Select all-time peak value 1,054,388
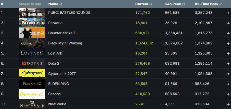This screenshot has width=231, height=109. point(204,74)
